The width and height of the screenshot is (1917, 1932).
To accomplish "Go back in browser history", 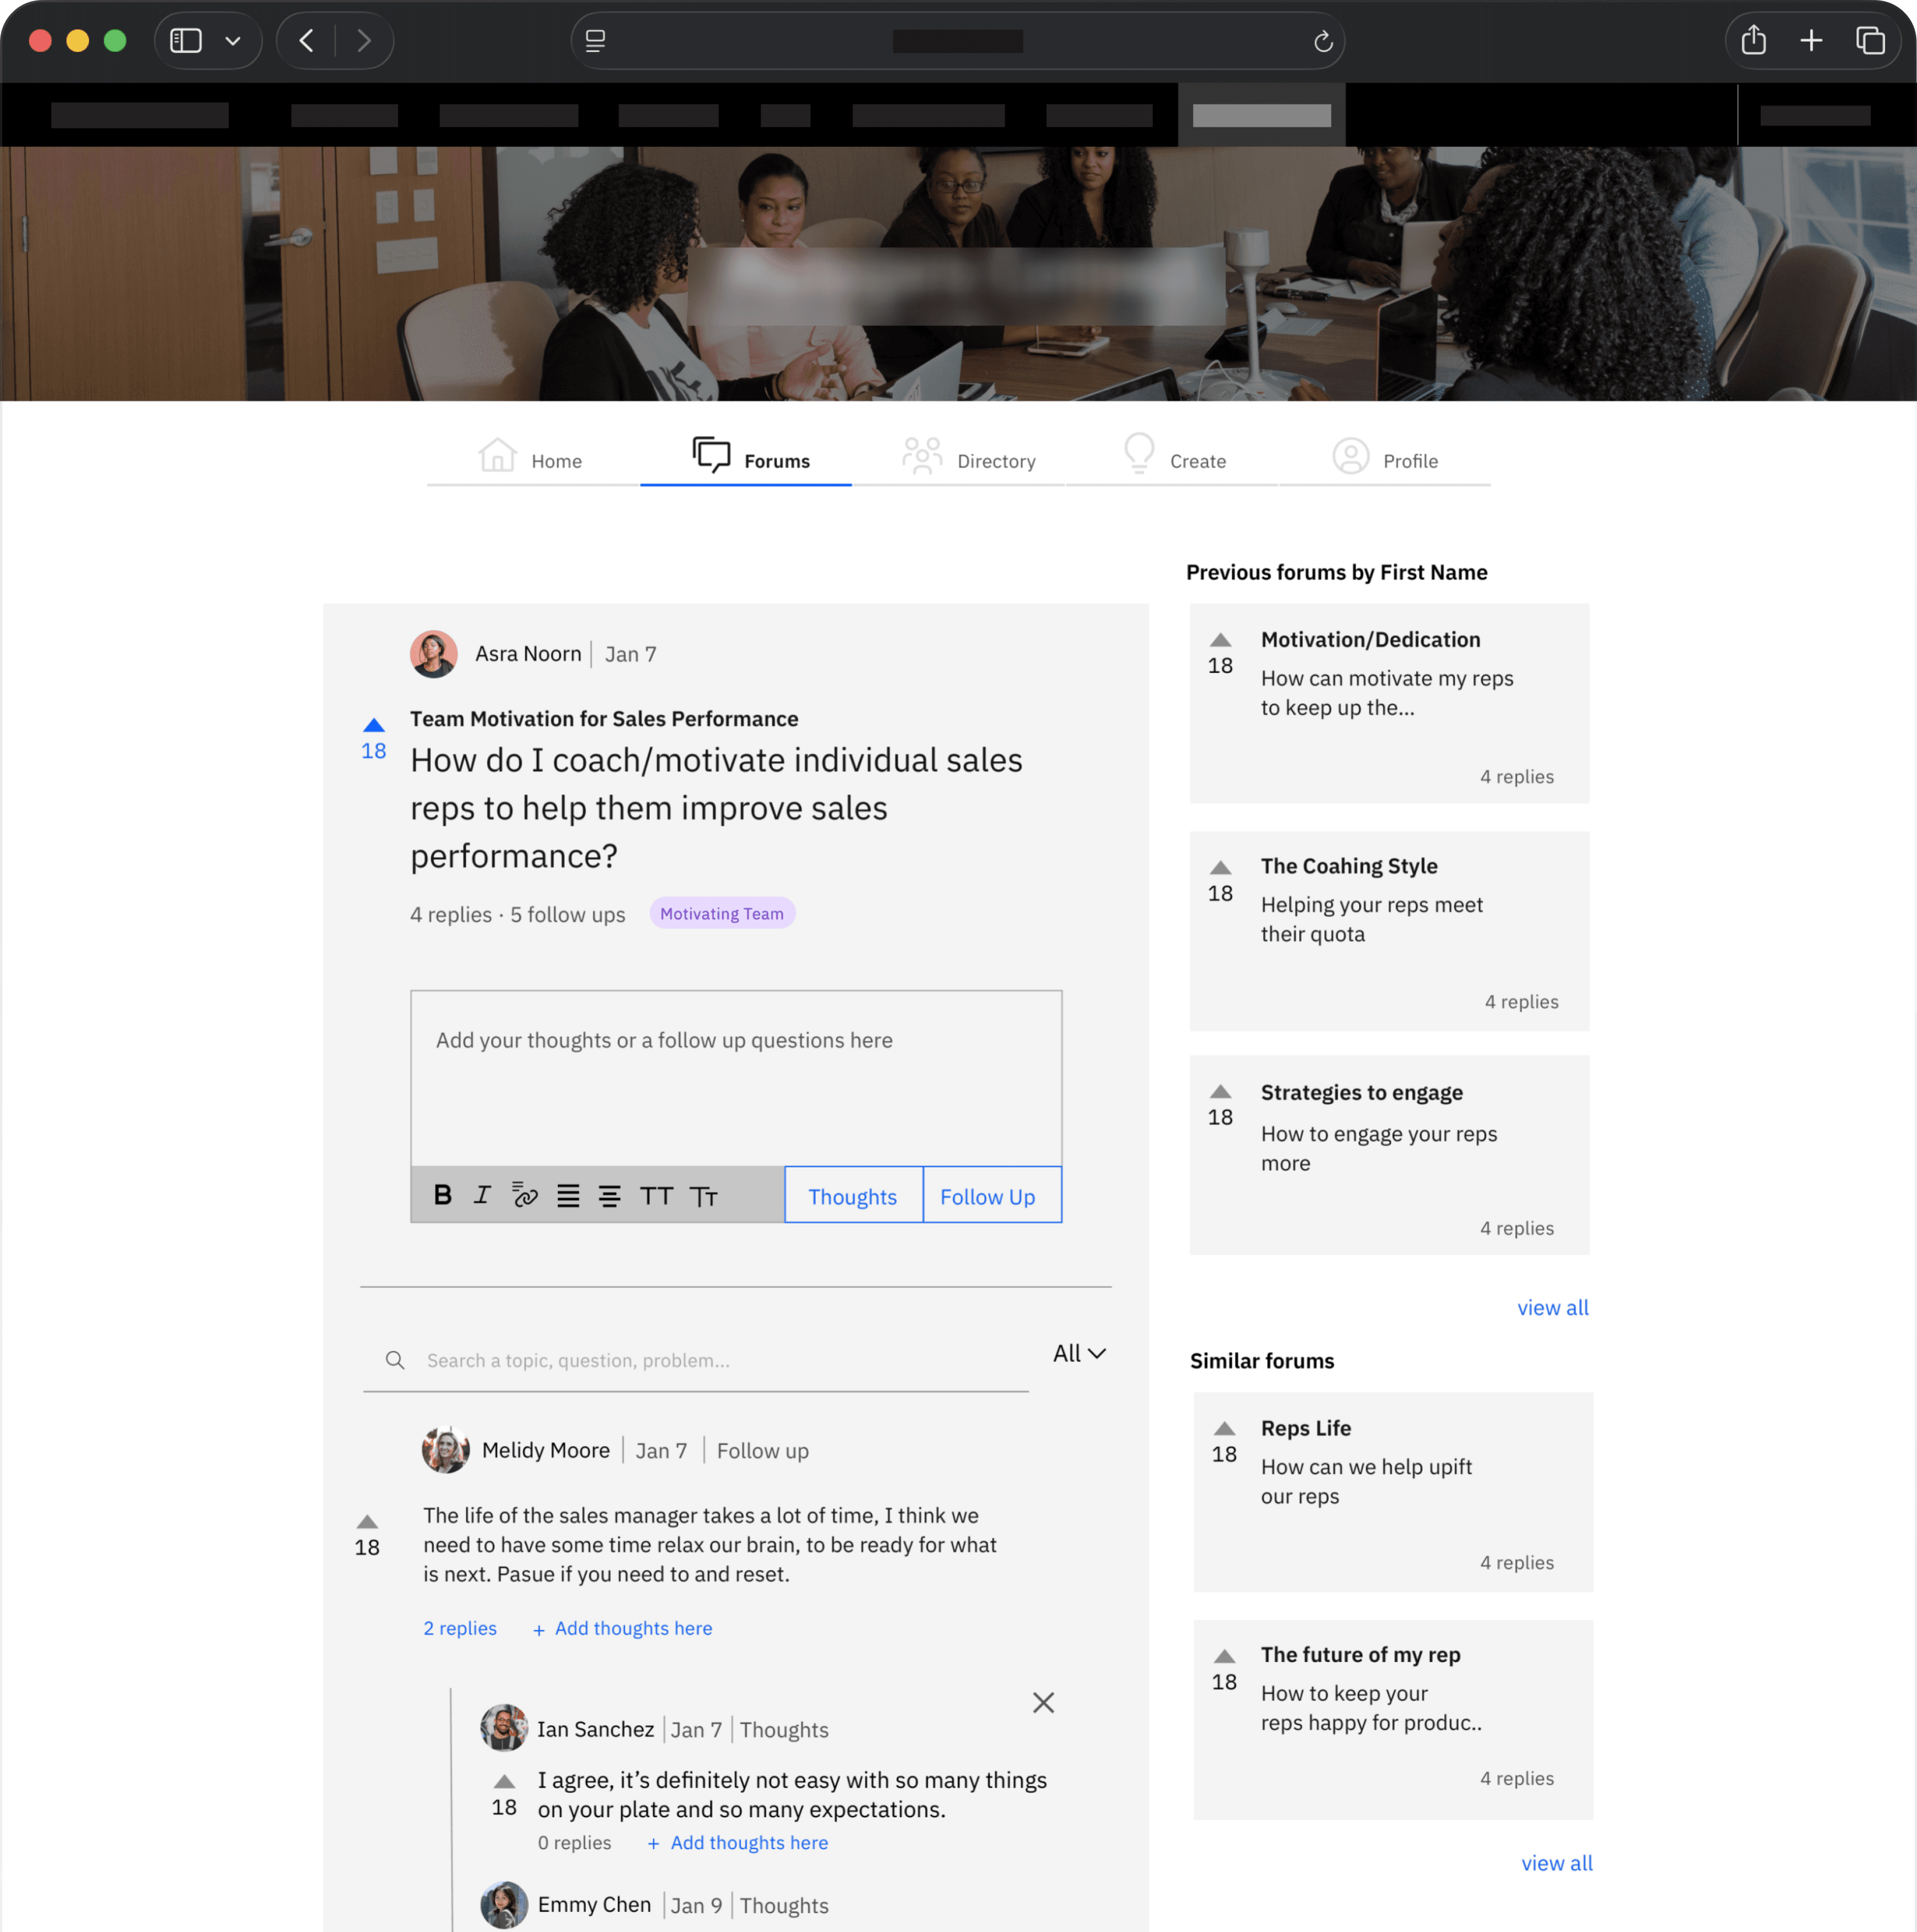I will 307,40.
